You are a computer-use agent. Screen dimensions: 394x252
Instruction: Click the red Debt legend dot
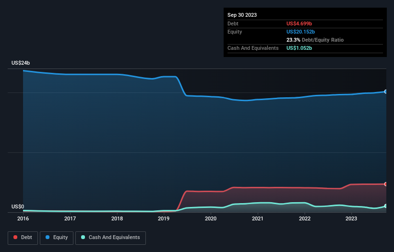point(15,237)
